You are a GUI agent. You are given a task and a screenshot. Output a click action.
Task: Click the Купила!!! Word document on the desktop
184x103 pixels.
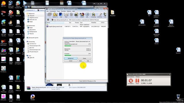(178, 51)
